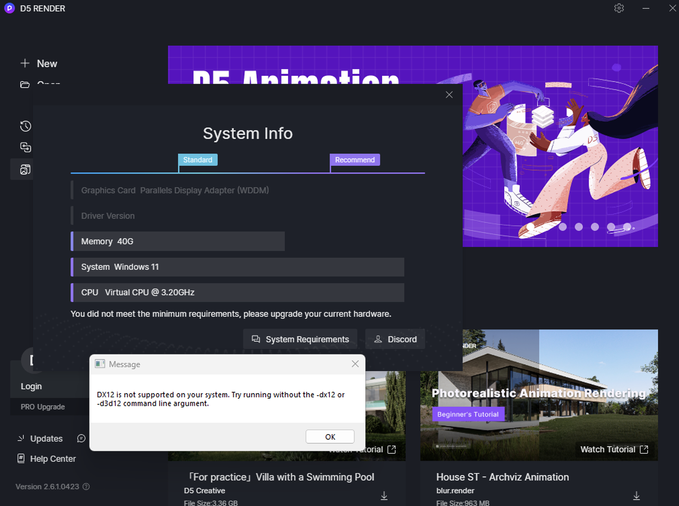Click the question mark beside the version number

[x=86, y=487]
